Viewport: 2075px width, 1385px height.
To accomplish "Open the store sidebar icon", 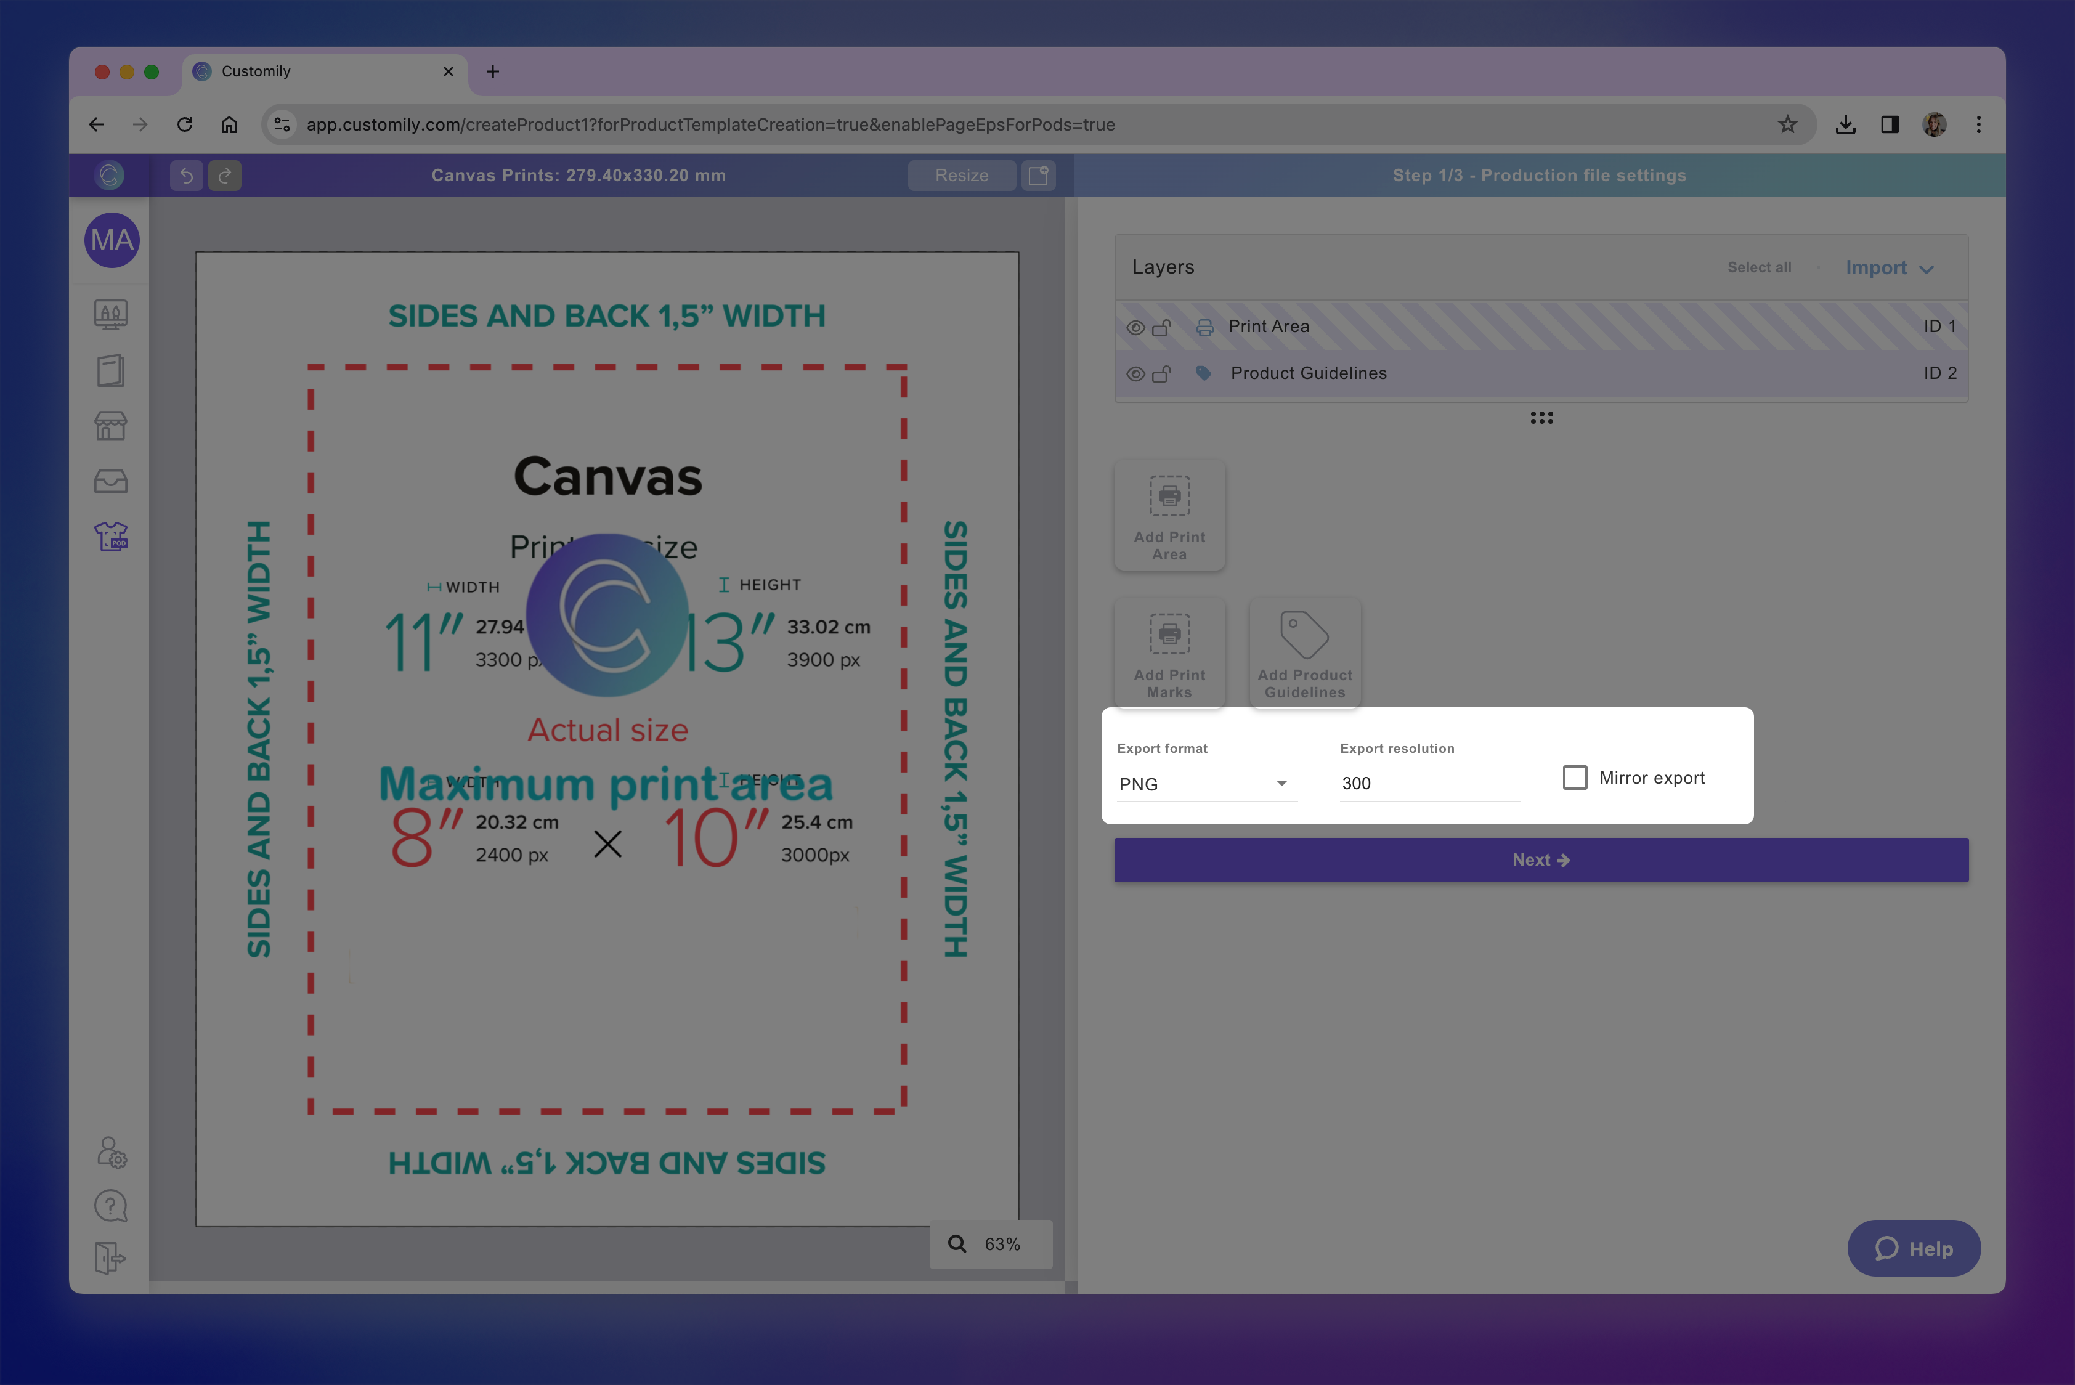I will point(112,426).
